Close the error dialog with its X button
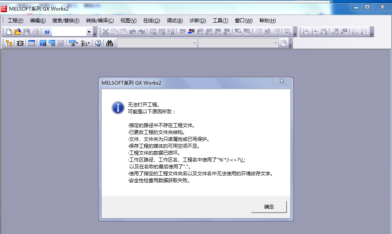The width and height of the screenshot is (392, 234). click(281, 82)
